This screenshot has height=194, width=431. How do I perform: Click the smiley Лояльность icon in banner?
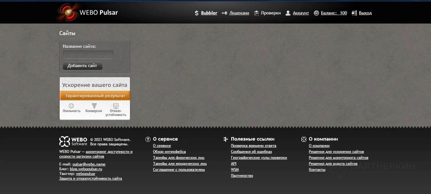71,106
